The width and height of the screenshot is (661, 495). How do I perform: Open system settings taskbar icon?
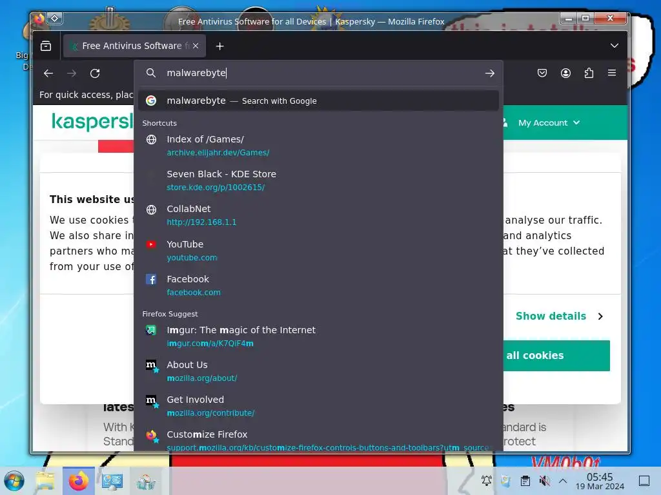(x=112, y=481)
